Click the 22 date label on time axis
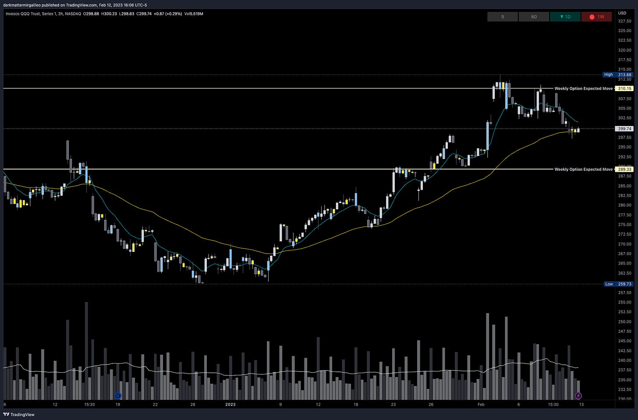The image size is (638, 420). [155, 405]
